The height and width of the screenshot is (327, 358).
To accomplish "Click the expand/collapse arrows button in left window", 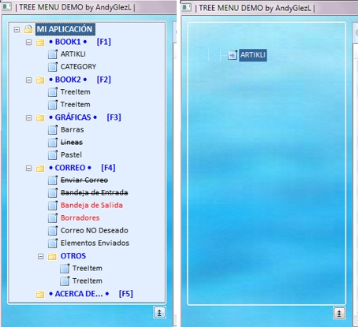I will 159,313.
